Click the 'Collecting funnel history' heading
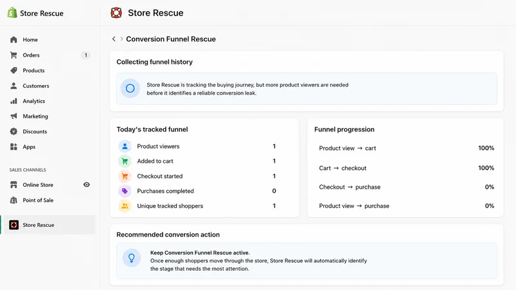Screen dimensions: 516x290 coord(154,62)
